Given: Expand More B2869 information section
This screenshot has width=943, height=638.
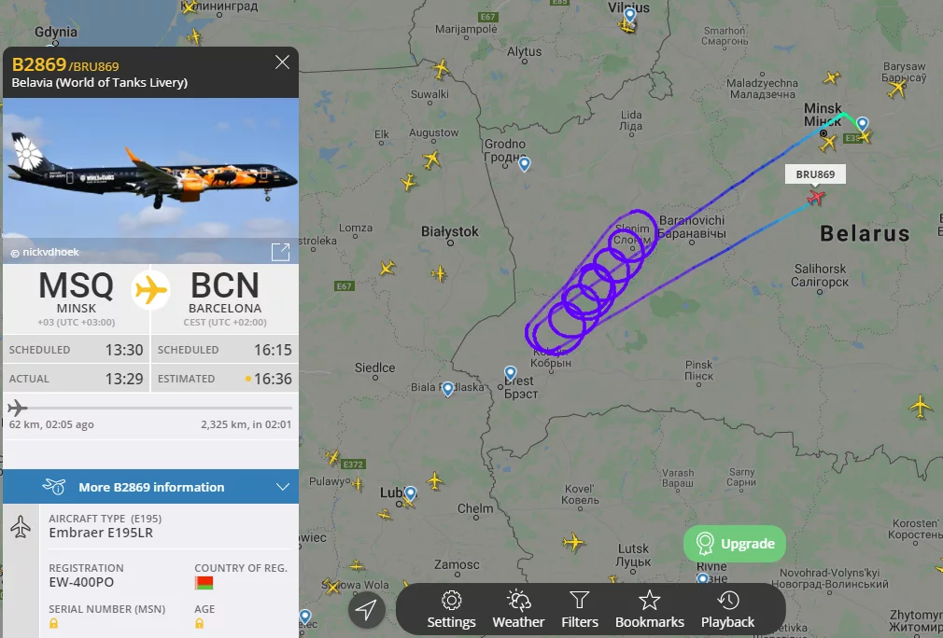Looking at the screenshot, I should click(151, 487).
